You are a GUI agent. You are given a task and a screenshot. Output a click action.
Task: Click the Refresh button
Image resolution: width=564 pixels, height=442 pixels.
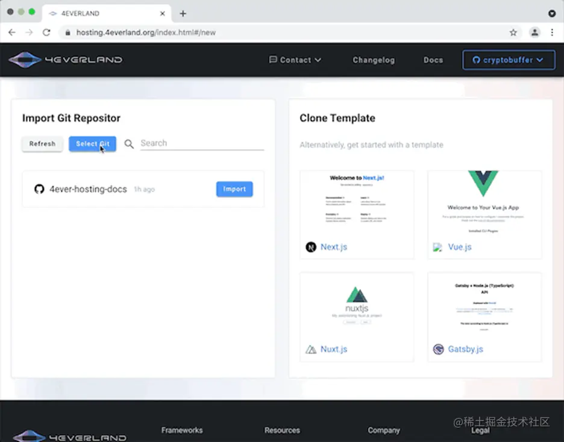42,144
